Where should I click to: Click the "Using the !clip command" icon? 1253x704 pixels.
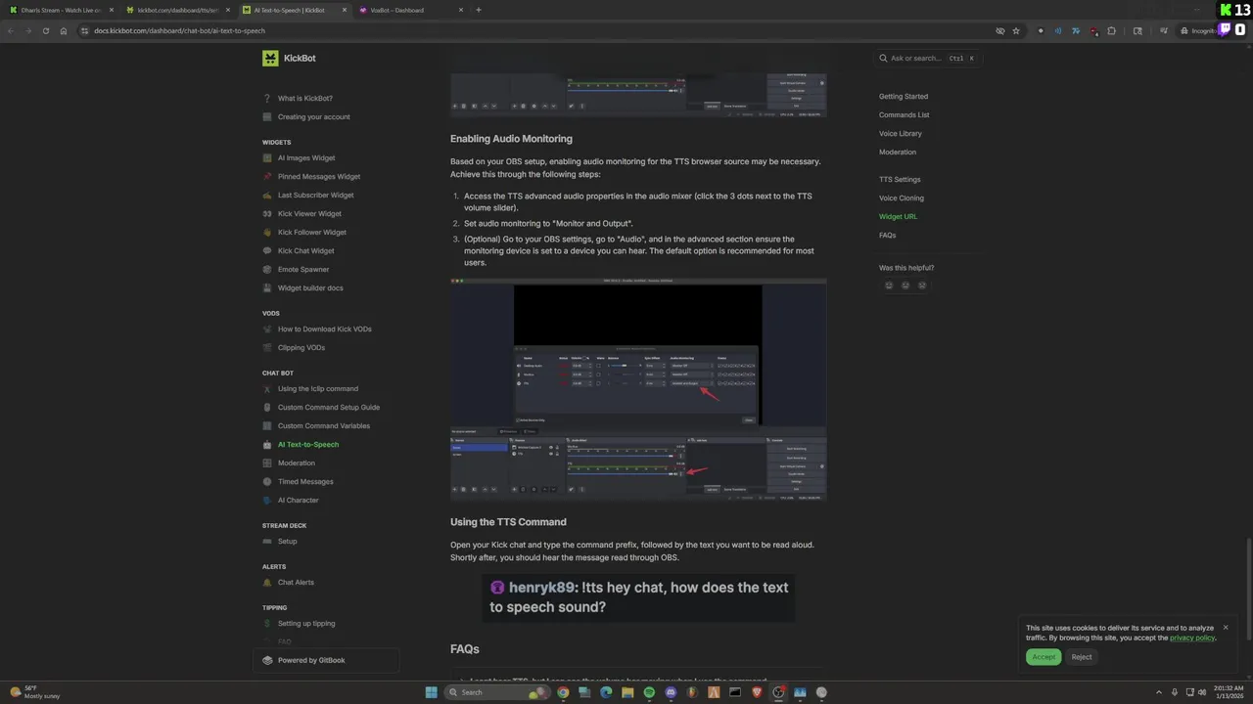point(267,389)
